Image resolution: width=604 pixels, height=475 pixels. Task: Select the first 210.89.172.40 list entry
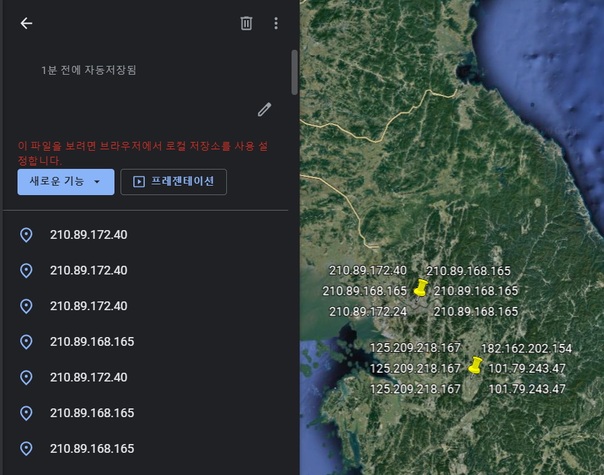pos(145,235)
